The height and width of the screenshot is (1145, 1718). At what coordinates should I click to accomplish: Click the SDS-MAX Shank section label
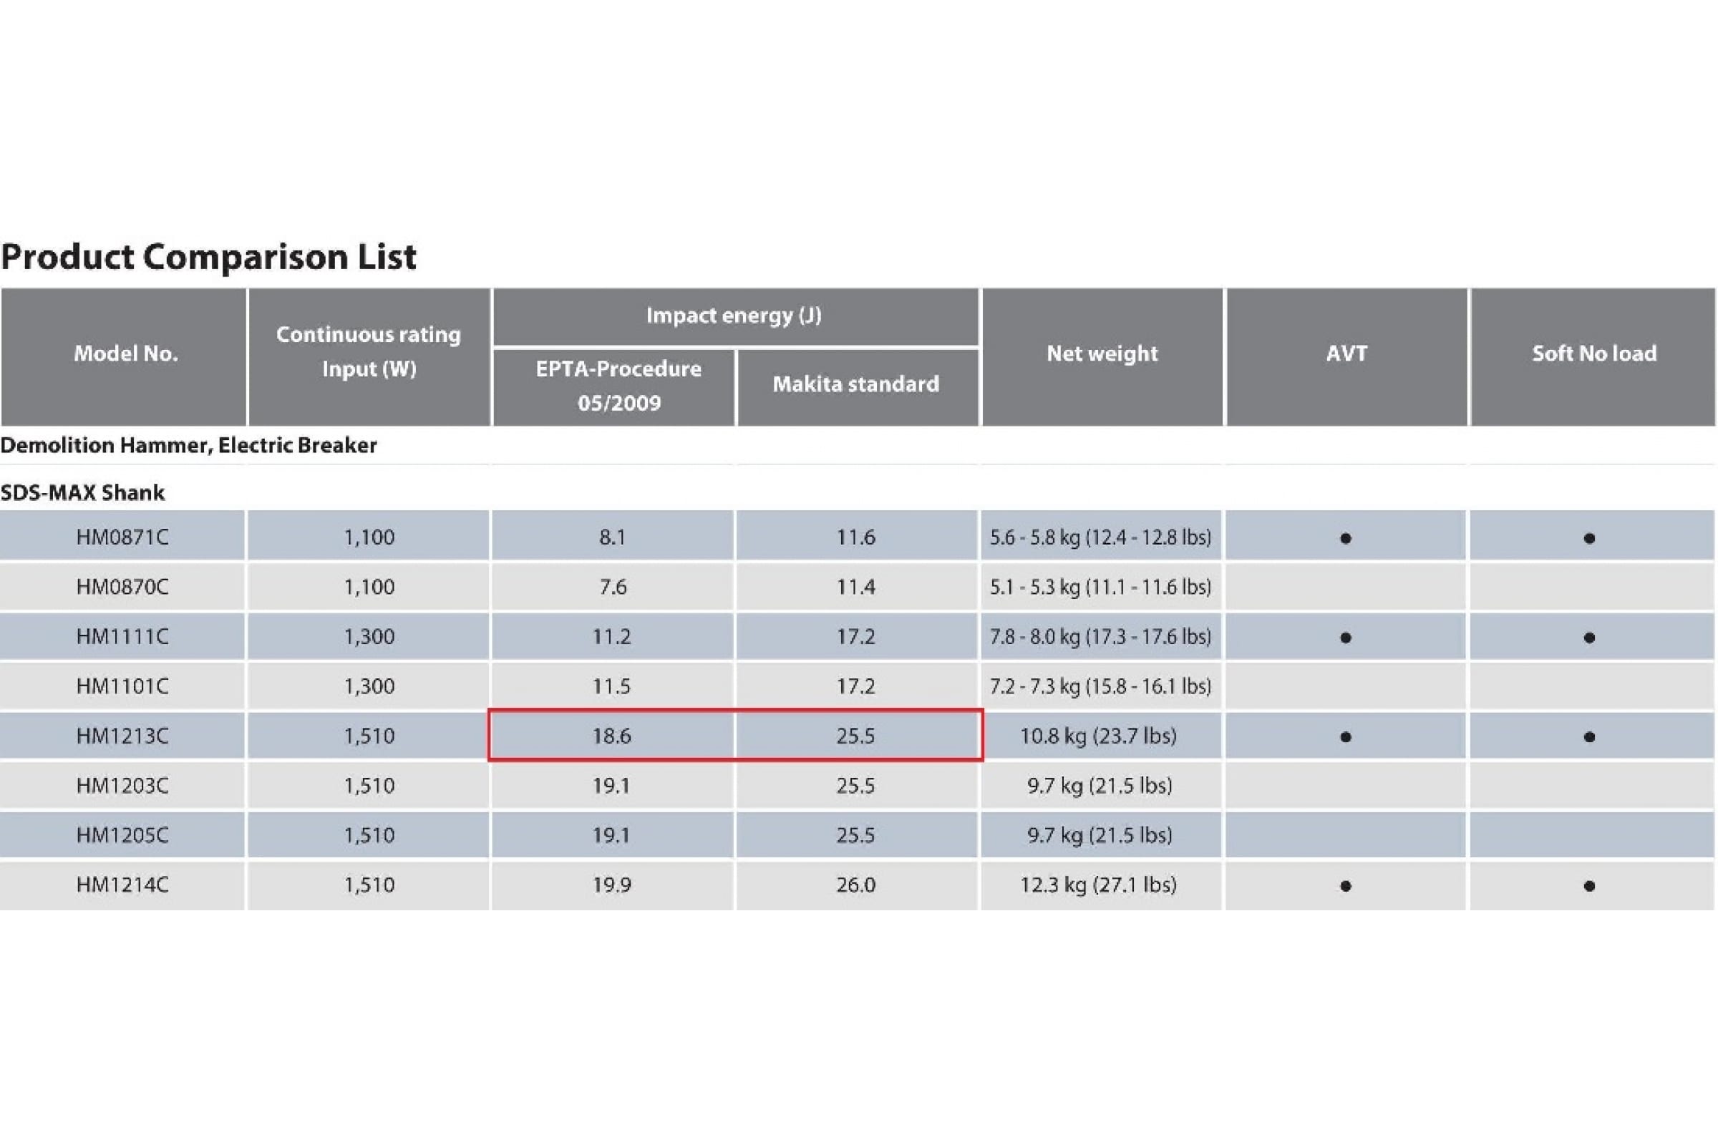pyautogui.click(x=82, y=493)
